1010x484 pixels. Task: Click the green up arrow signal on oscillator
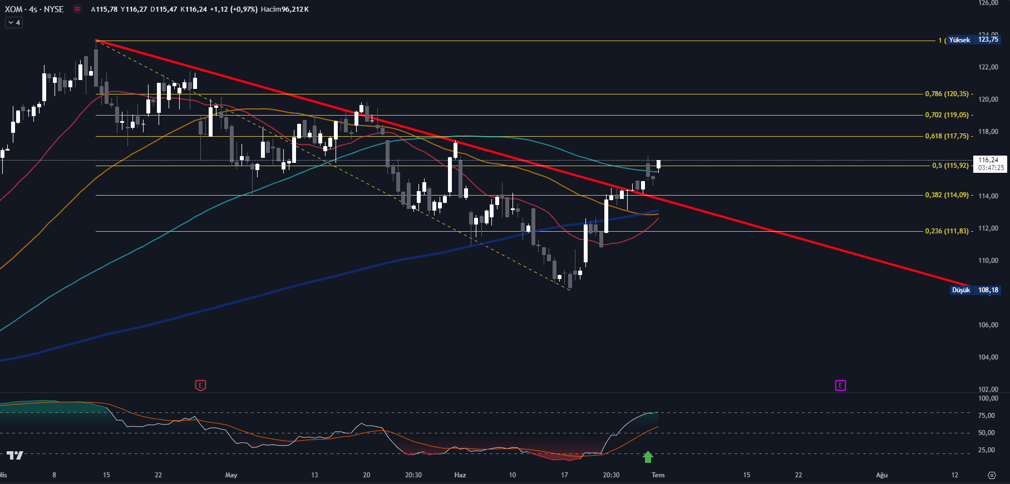[648, 457]
